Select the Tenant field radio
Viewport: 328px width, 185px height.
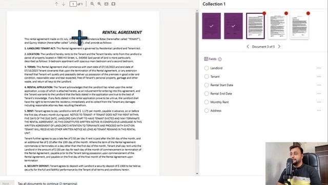pyautogui.click(x=207, y=77)
